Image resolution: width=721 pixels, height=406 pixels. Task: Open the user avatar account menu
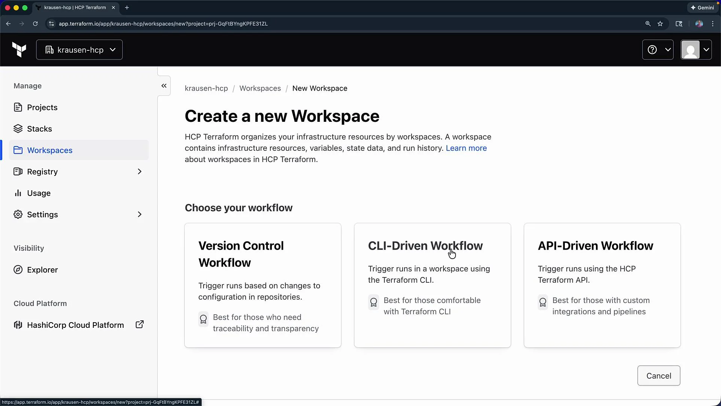tap(696, 50)
